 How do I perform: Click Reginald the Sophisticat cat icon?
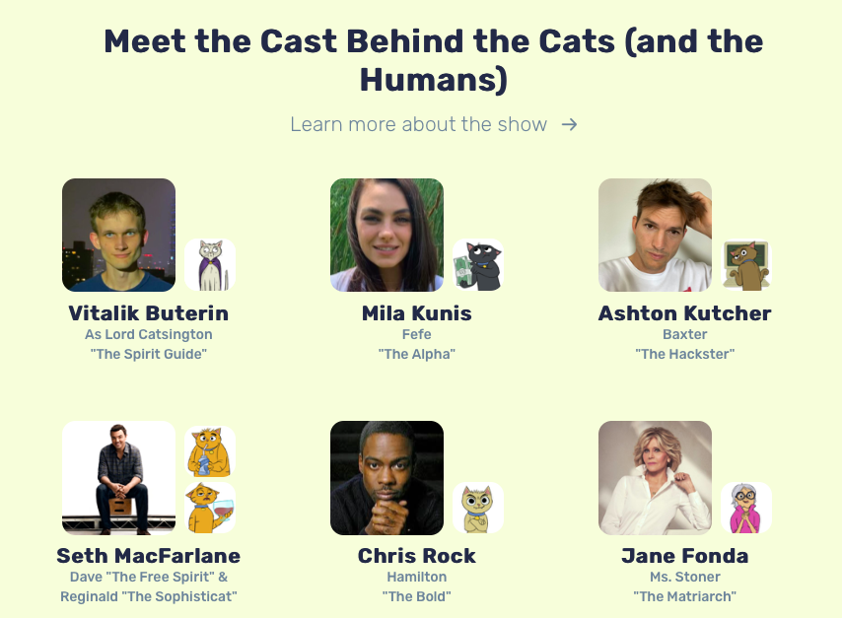(210, 509)
